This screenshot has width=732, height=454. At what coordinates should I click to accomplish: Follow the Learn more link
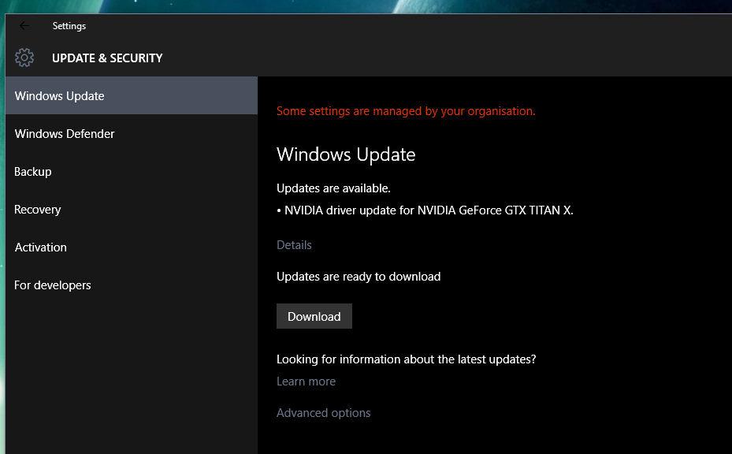(x=306, y=381)
